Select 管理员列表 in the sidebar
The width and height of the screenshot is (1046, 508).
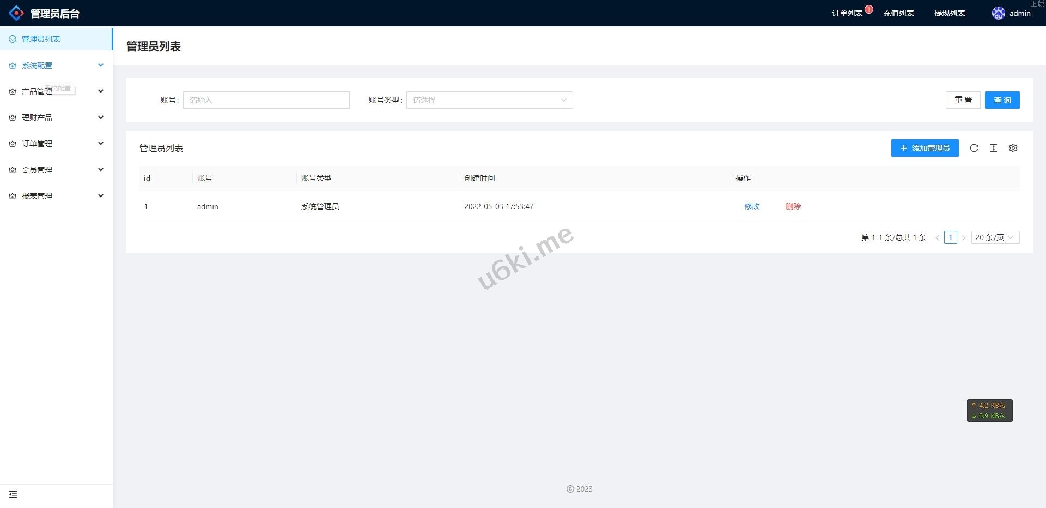[x=41, y=39]
